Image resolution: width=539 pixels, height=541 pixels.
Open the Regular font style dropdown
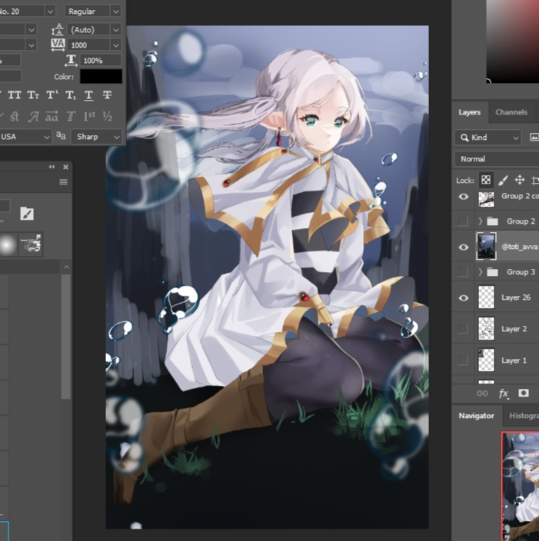116,12
